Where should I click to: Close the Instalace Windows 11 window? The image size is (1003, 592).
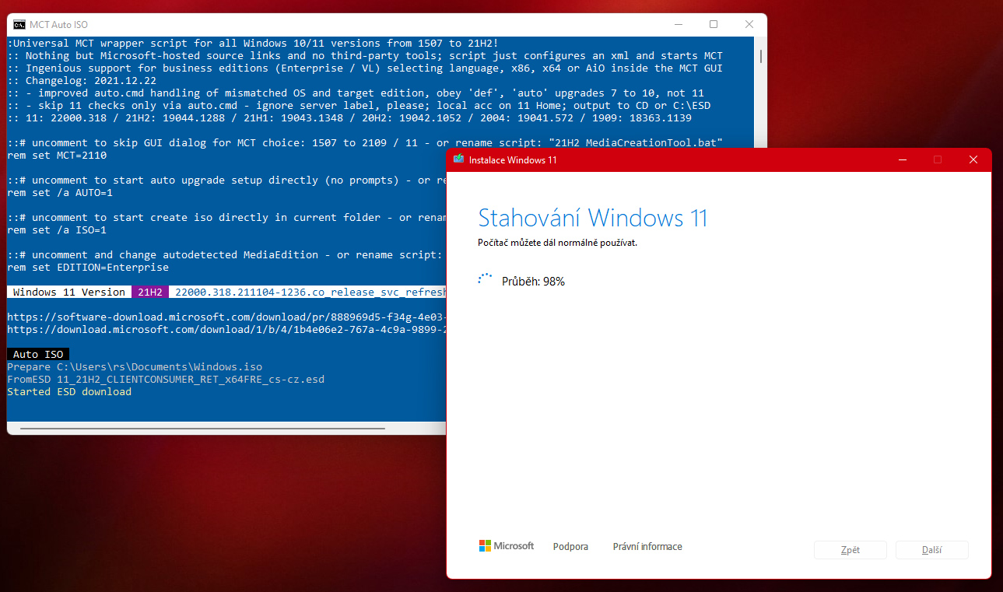coord(973,159)
